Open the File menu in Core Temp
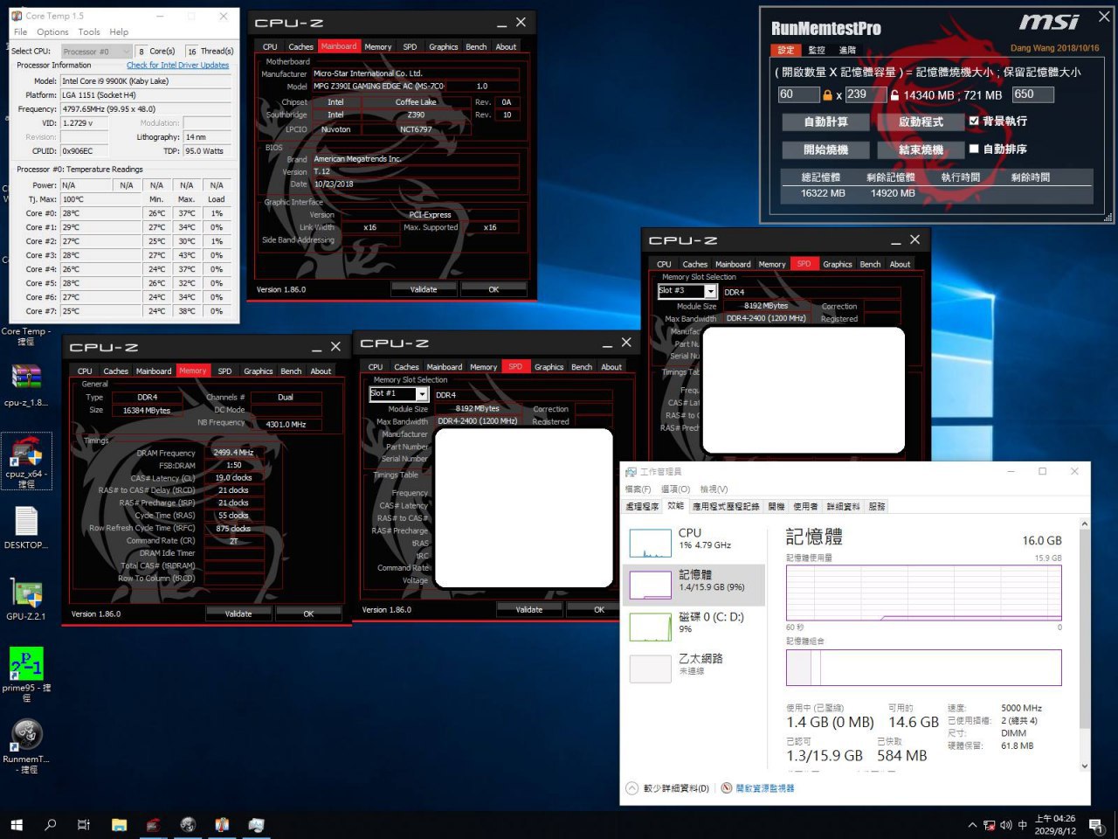 tap(20, 31)
